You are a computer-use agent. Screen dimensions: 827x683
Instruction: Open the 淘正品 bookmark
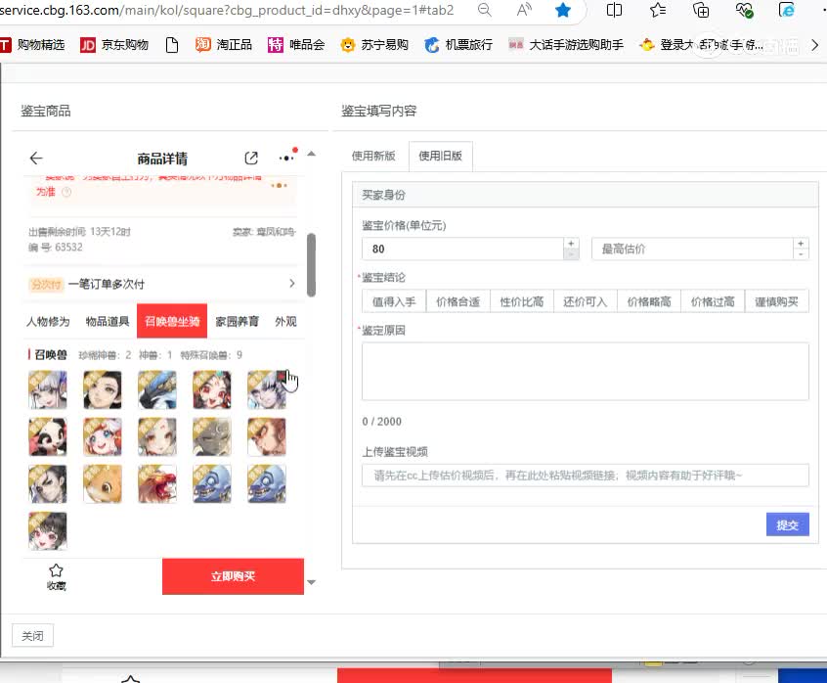pyautogui.click(x=224, y=45)
